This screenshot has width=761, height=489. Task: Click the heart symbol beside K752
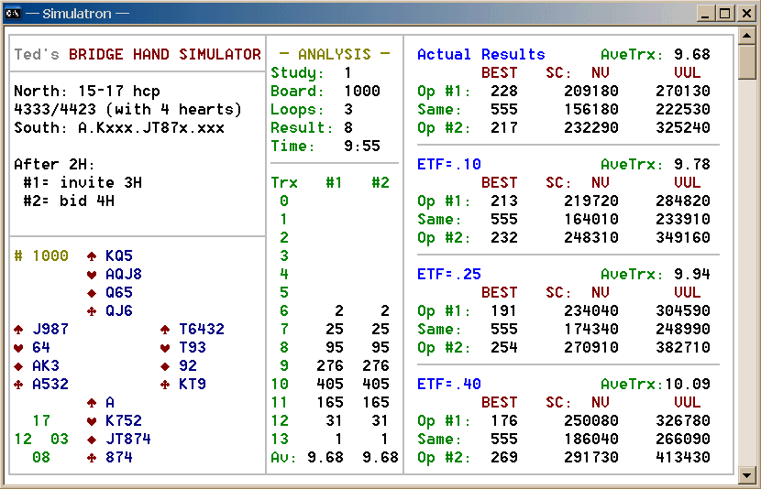pos(92,421)
